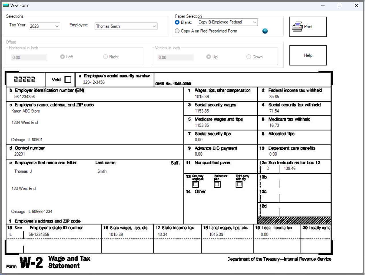Click employee city Chicago, IL 60666-1234
The width and height of the screenshot is (365, 275).
tap(32, 211)
